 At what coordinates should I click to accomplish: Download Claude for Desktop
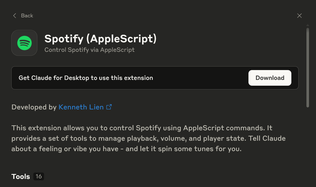[x=270, y=78]
